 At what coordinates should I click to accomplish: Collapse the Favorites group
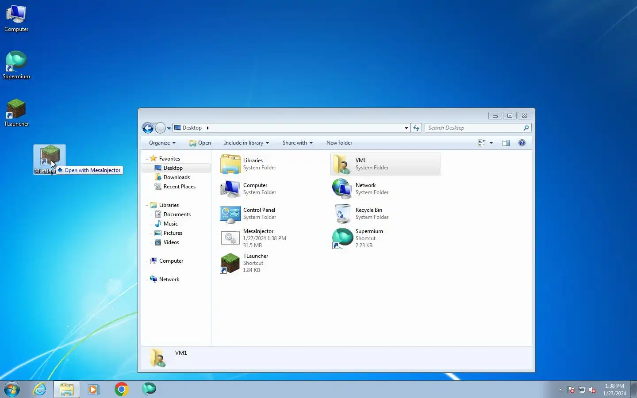[147, 159]
